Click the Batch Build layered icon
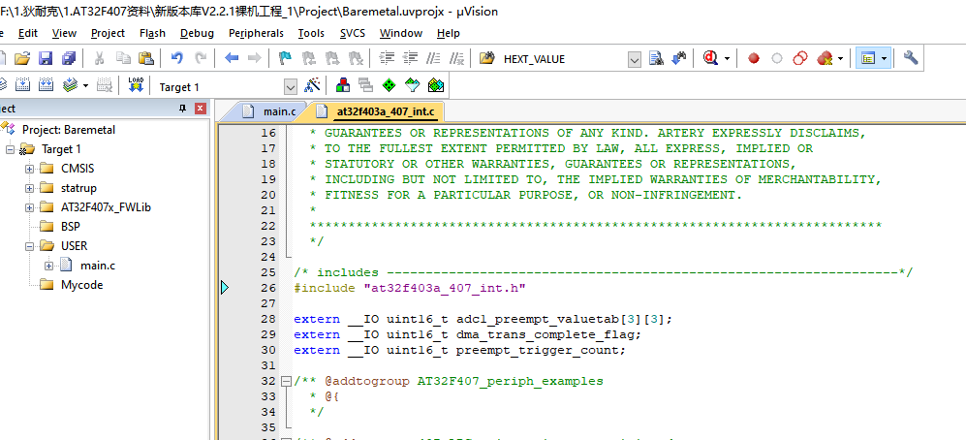Viewport: 966px width, 440px height. [x=70, y=84]
